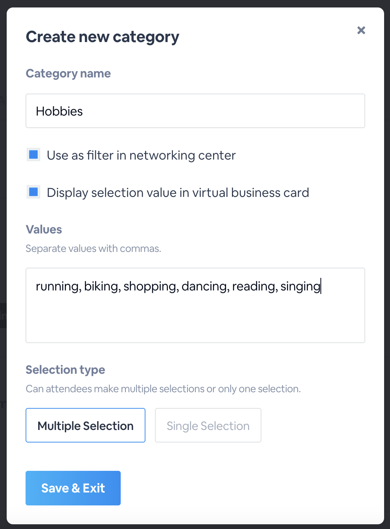
Task: Switch to Single Selection type
Action: (208, 425)
